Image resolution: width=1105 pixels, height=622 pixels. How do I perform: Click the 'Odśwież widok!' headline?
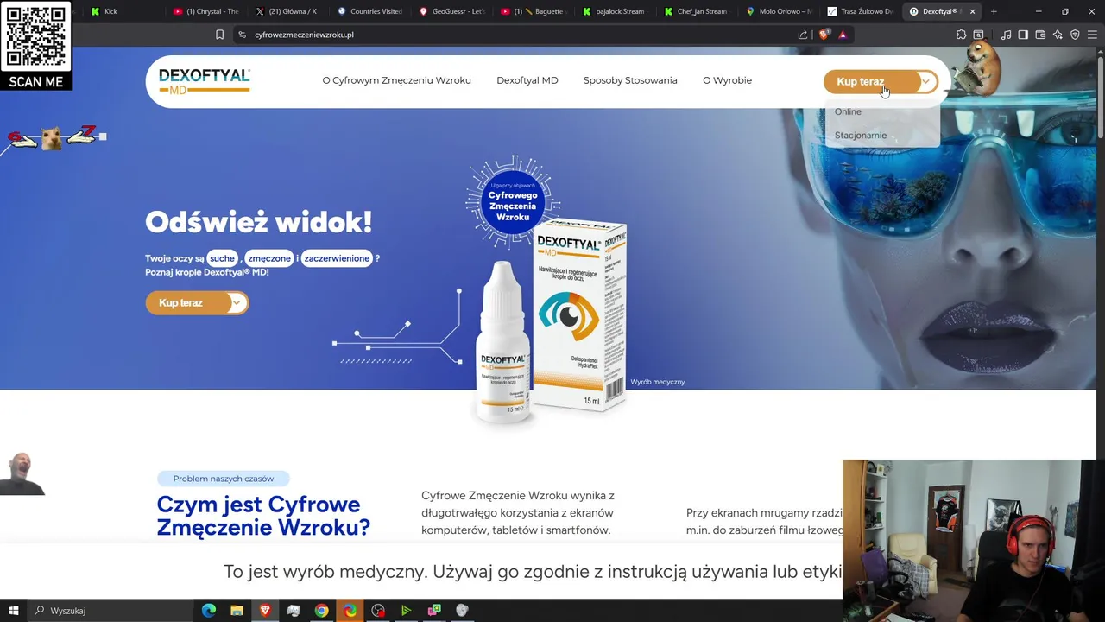tap(259, 222)
